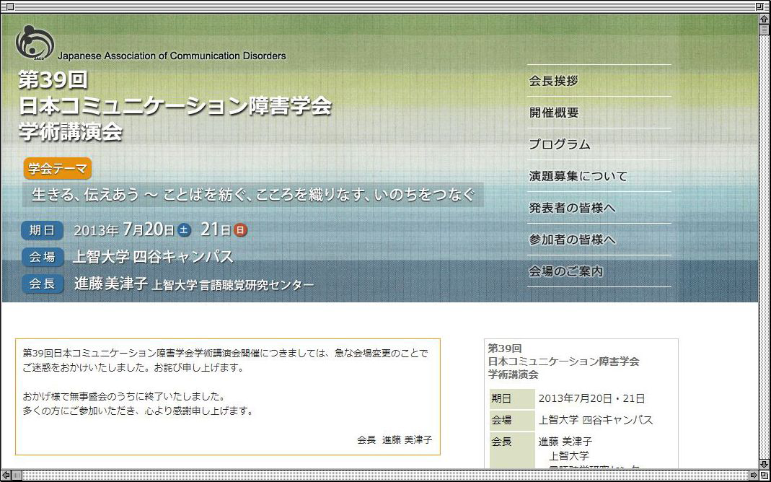Click the 第39回 conference title heading
The image size is (771, 482).
point(53,80)
